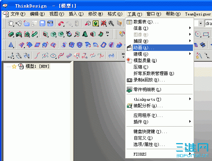Open the dropdown arrow beside dra field
The width and height of the screenshot is (212, 161).
point(201,23)
